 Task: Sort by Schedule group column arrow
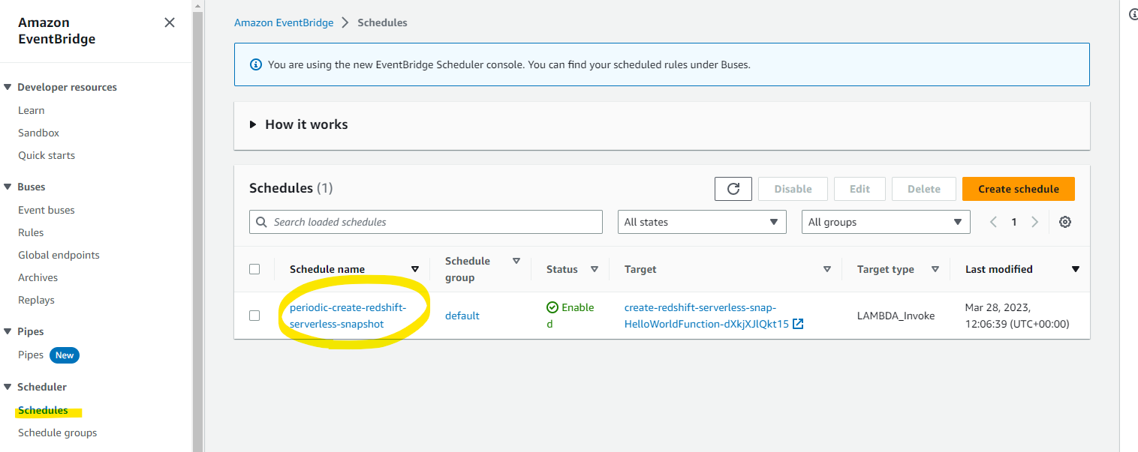tap(516, 261)
